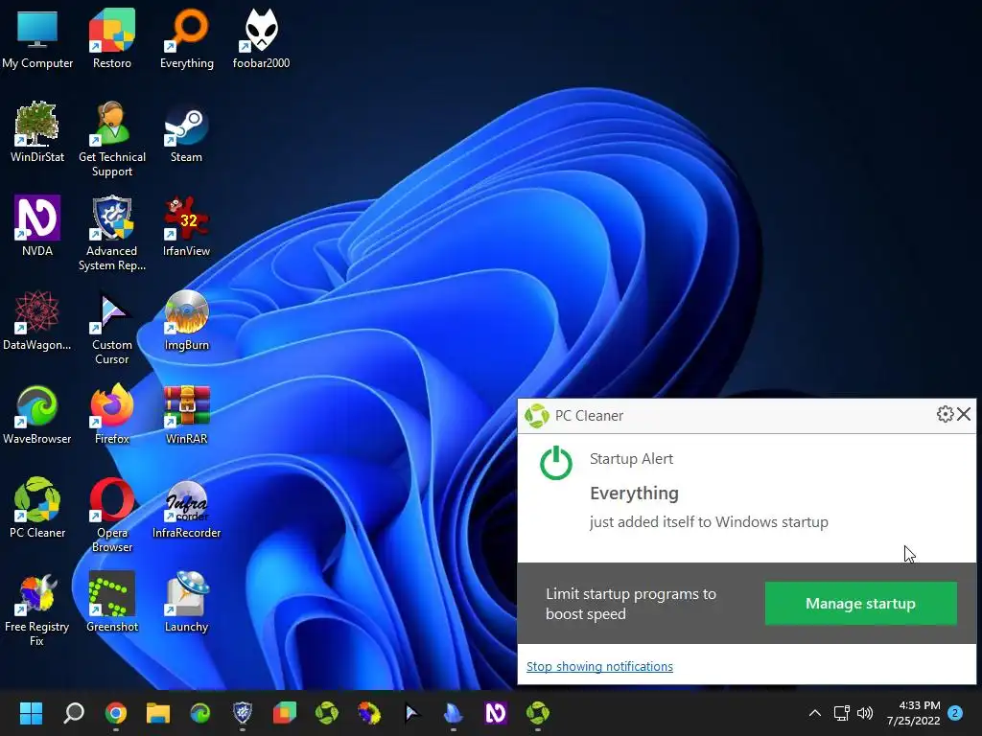Select the Opera Browser desktop shortcut
The width and height of the screenshot is (982, 736).
click(x=111, y=515)
